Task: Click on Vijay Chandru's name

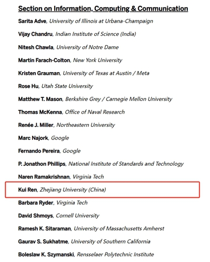Action: point(35,34)
